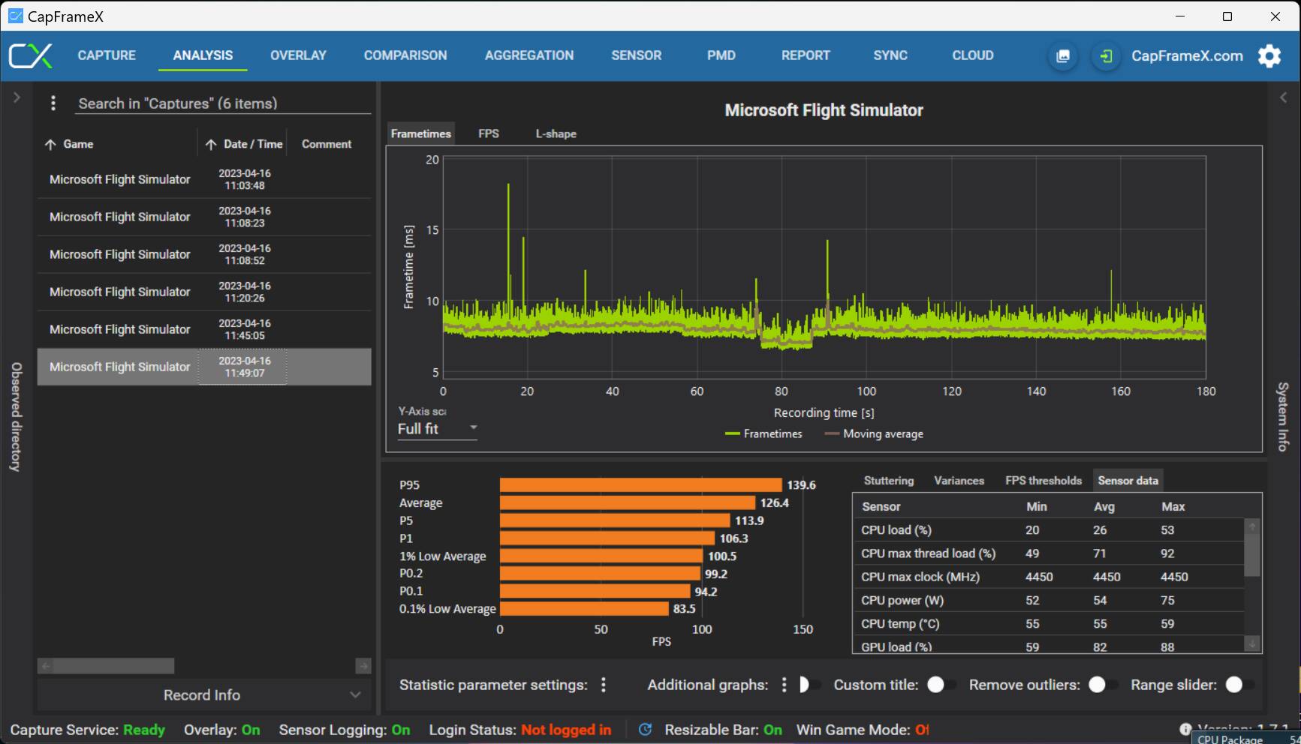This screenshot has width=1301, height=744.
Task: Toggle the Additional graphs switch
Action: click(x=809, y=685)
